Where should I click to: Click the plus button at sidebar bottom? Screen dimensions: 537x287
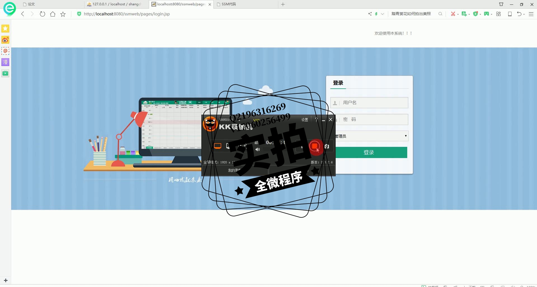6,280
